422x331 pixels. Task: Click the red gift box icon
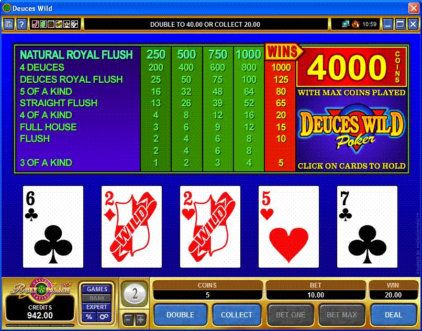(x=51, y=24)
